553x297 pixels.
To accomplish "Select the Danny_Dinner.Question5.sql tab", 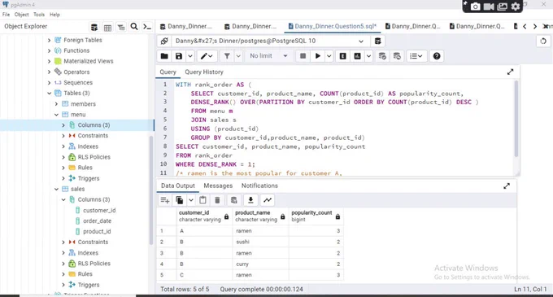I will [333, 27].
